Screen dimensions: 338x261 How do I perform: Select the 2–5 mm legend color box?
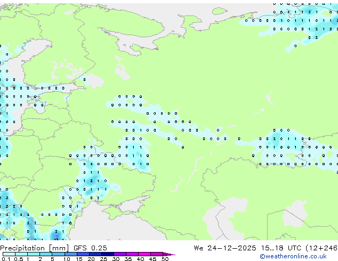click(46, 254)
